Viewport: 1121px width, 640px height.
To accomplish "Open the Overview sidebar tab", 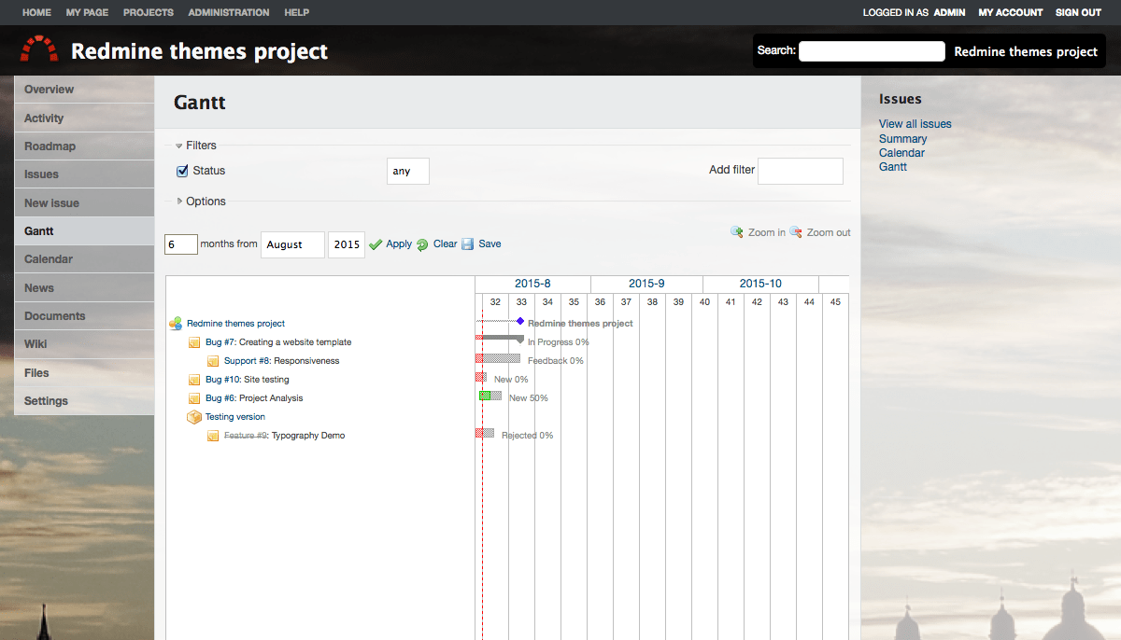I will pos(84,90).
